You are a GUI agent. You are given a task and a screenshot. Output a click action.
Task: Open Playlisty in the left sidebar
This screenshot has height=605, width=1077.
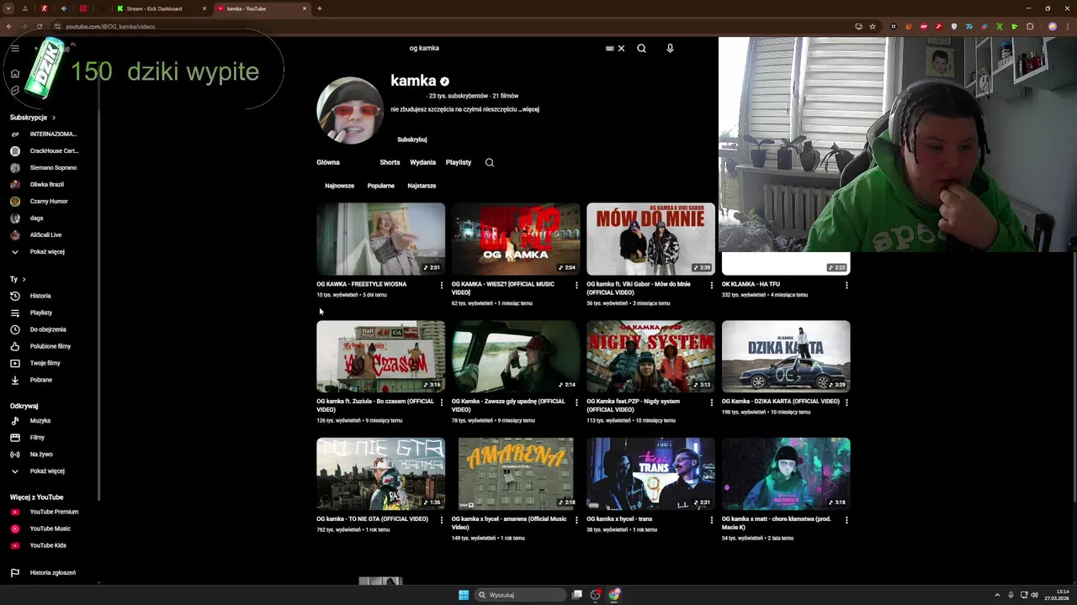(x=40, y=313)
